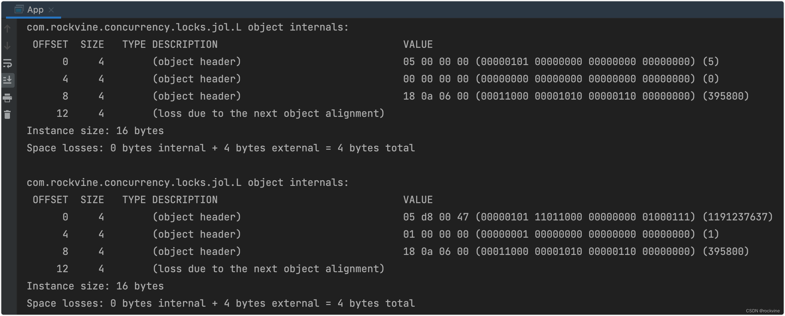This screenshot has width=785, height=316.
Task: Click the first DESCRIPTION column header
Action: tap(185, 44)
